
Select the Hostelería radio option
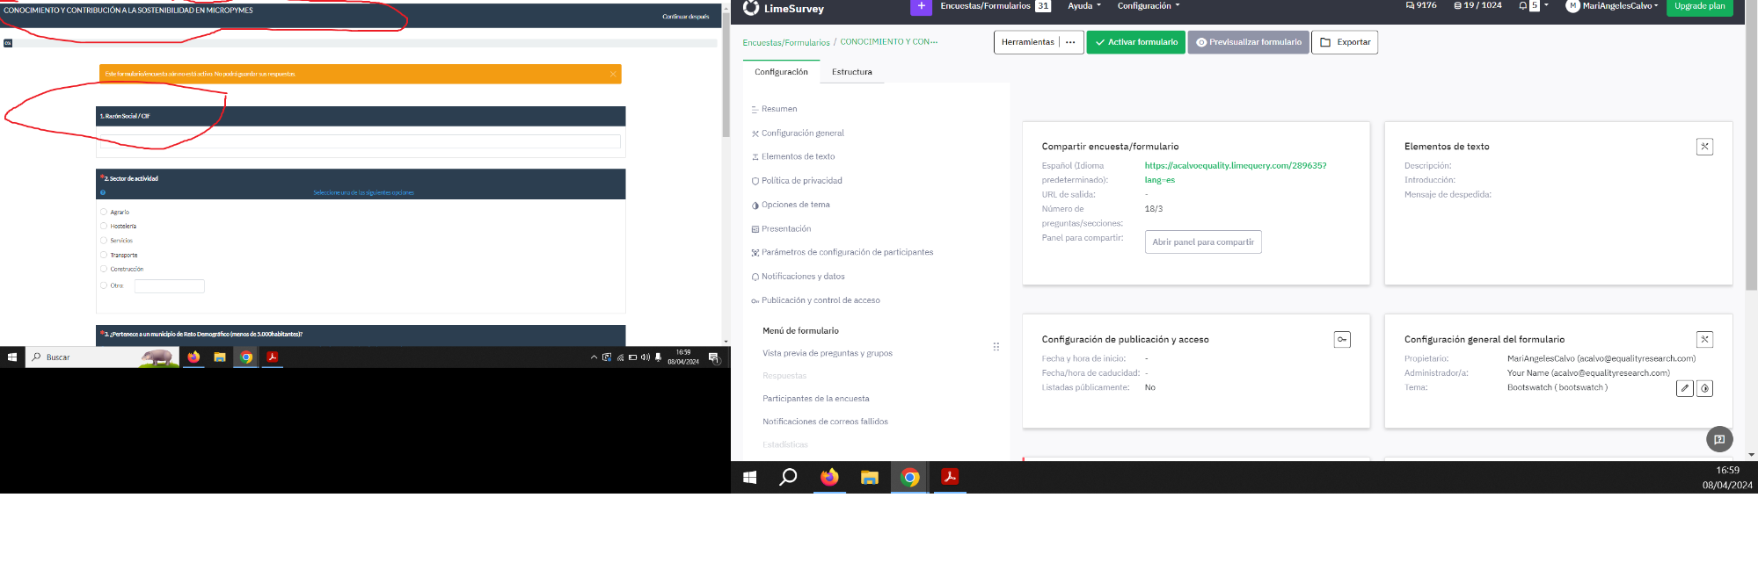[104, 226]
